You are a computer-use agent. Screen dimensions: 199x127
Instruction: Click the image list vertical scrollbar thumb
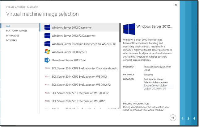coord(120,33)
